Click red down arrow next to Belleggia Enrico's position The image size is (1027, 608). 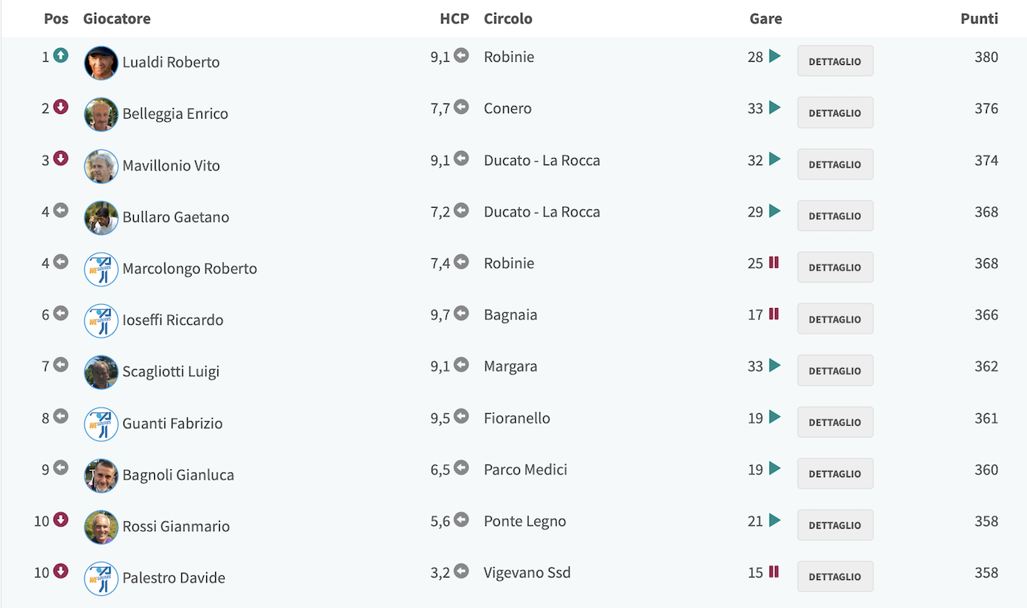pos(60,107)
